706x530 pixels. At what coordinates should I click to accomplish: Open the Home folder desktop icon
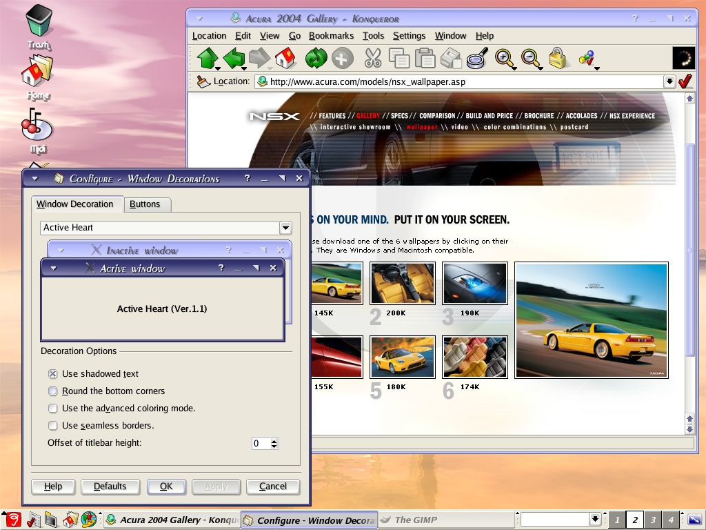(x=38, y=77)
